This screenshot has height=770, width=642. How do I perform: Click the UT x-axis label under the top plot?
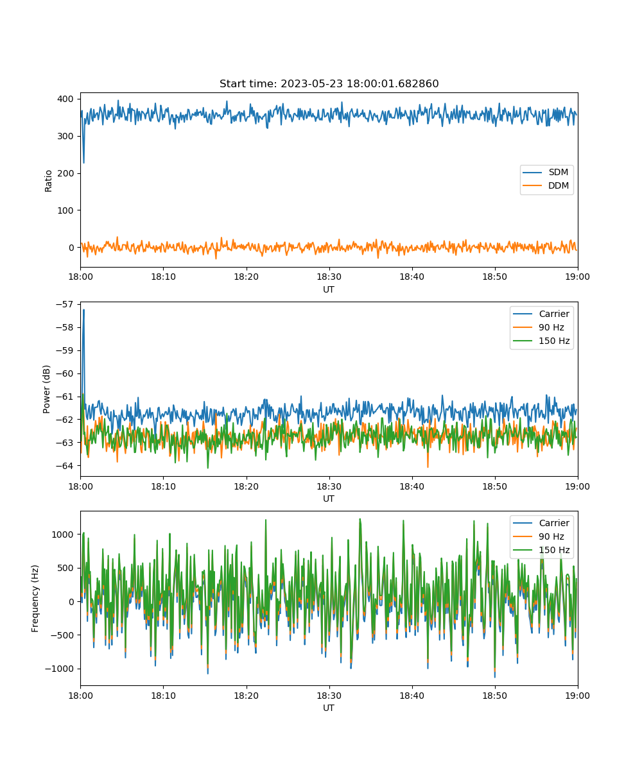[x=329, y=289]
